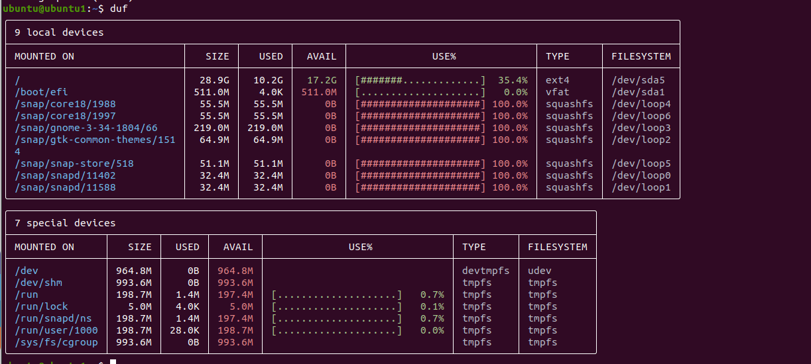Click FILESYSTEM header in local devices table

pyautogui.click(x=641, y=56)
